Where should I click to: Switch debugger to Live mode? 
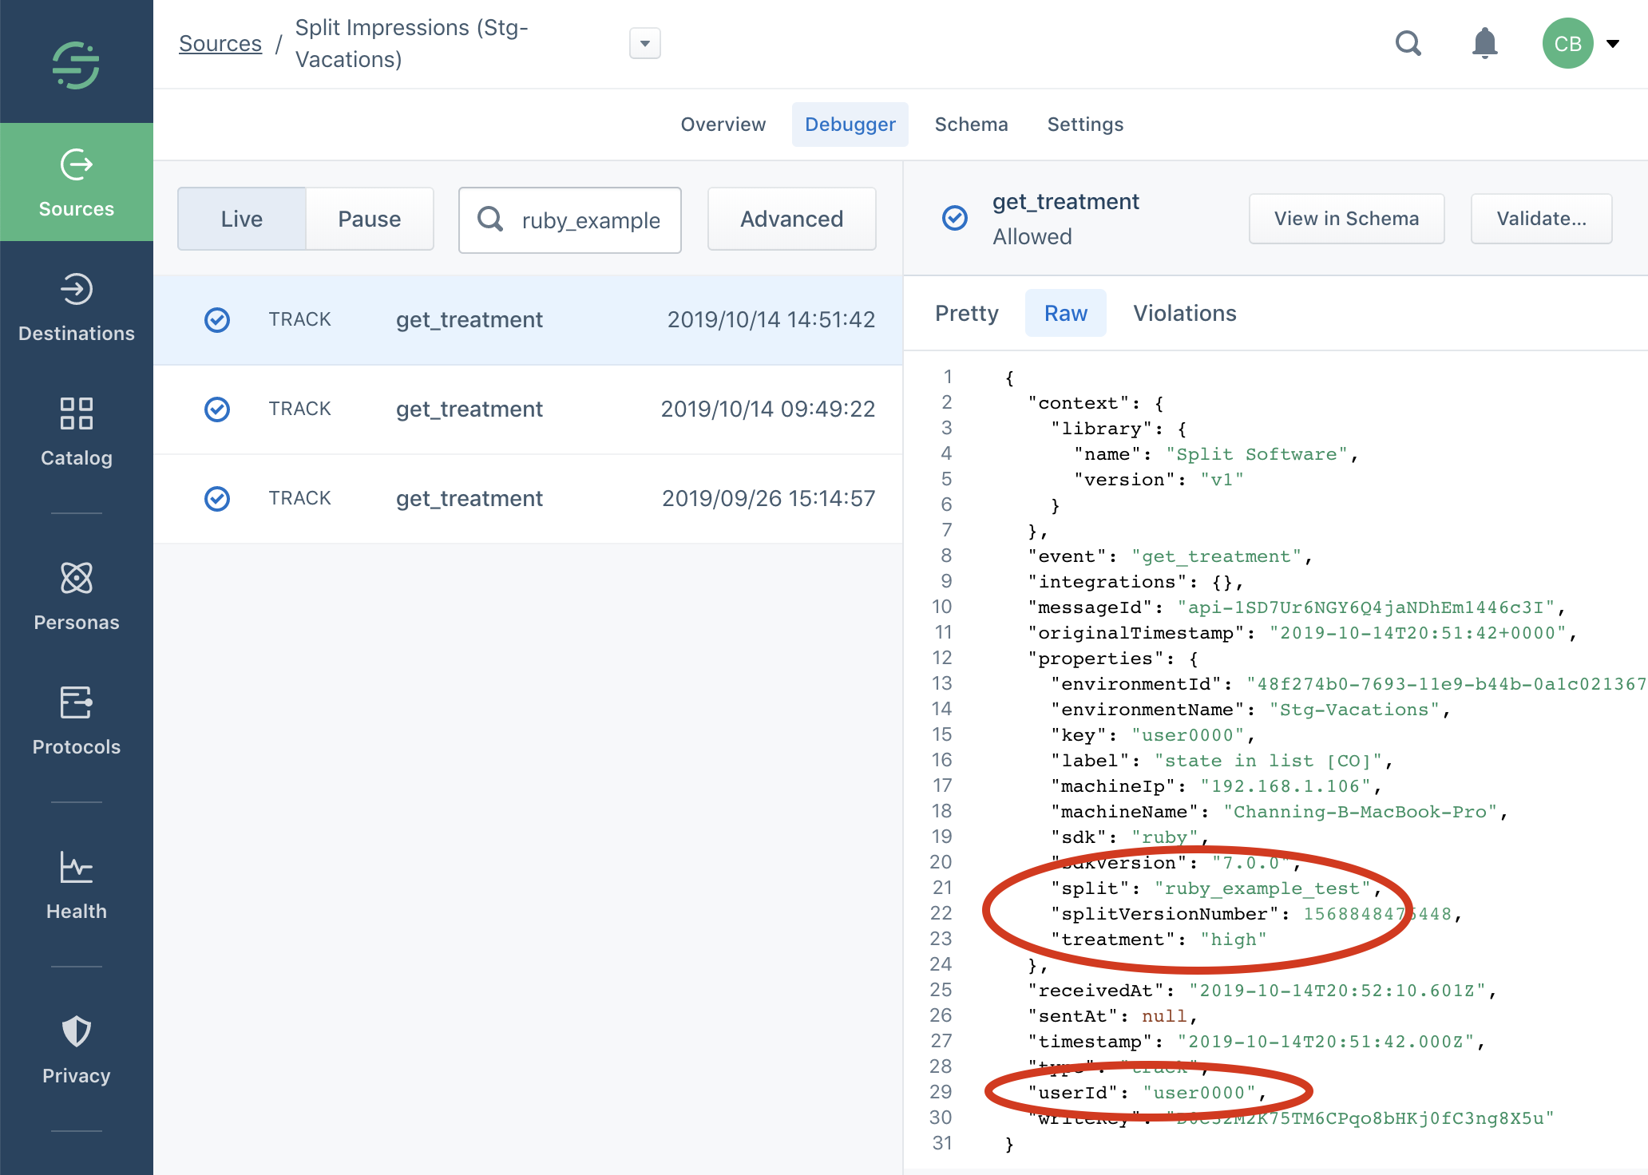tap(242, 219)
